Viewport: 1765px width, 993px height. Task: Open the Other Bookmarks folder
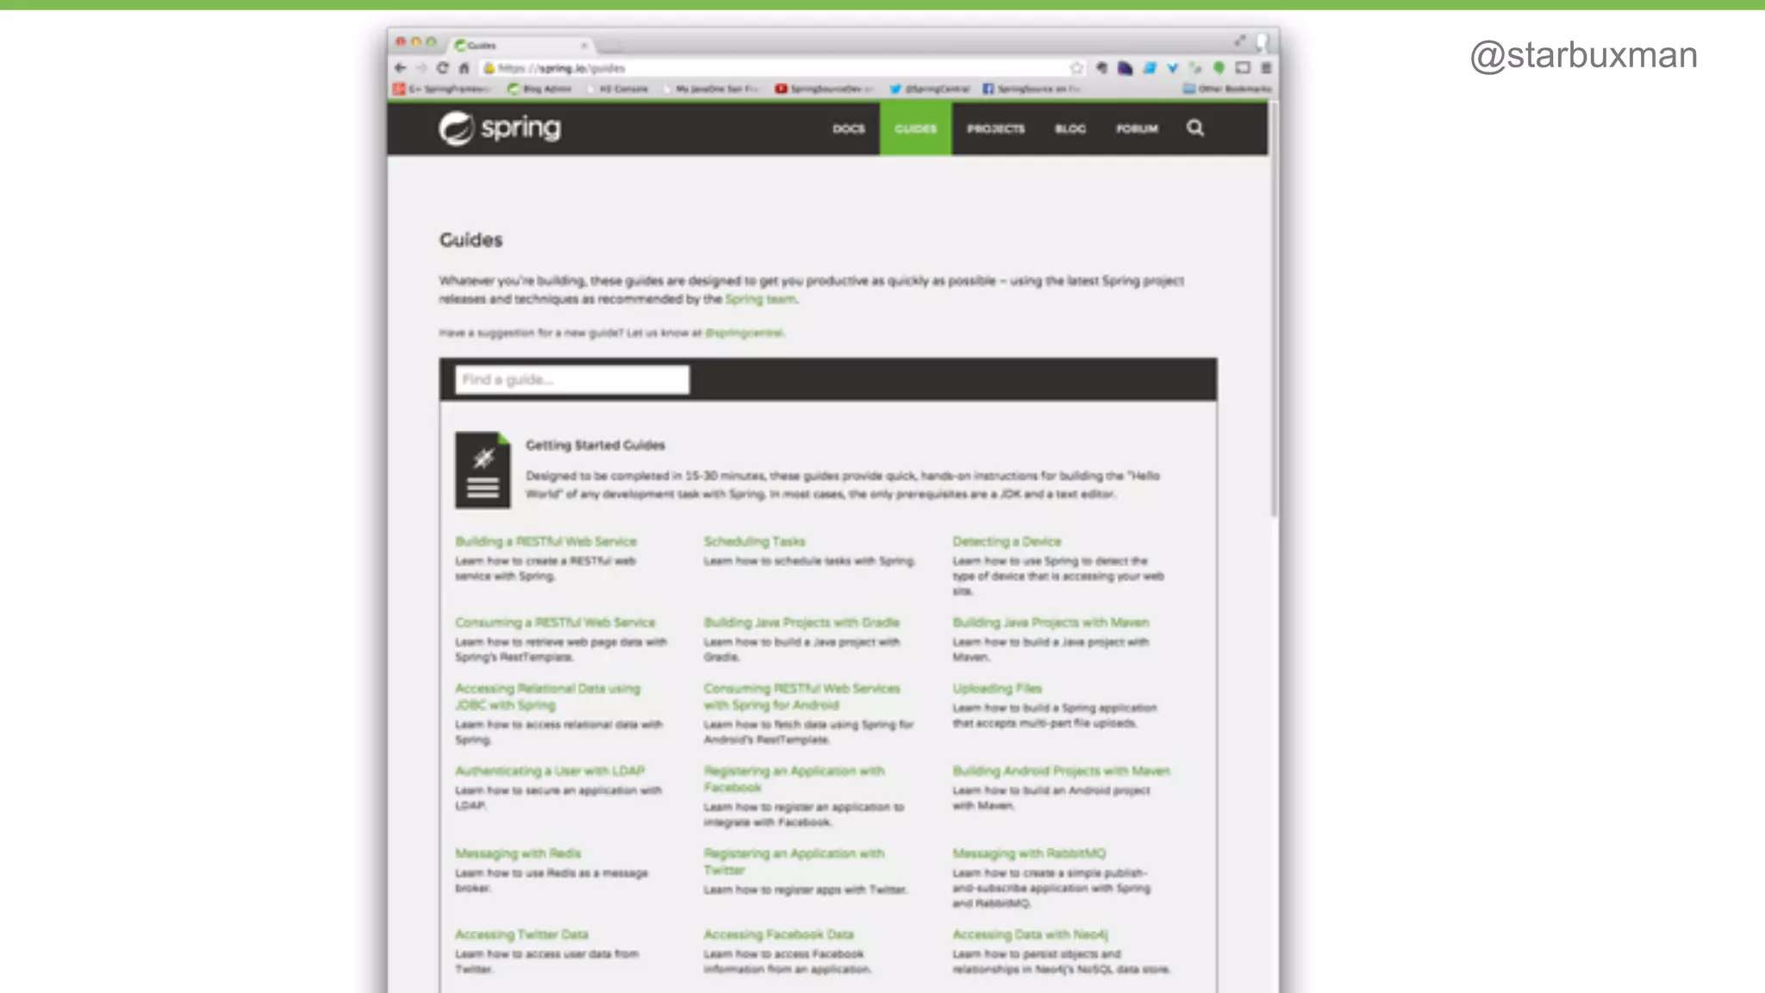coord(1227,89)
